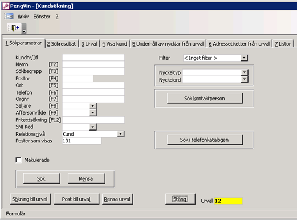Screen dimensions: 297x220
Task: Click Poster som visas field showing 101
Action: pyautogui.click(x=82, y=141)
